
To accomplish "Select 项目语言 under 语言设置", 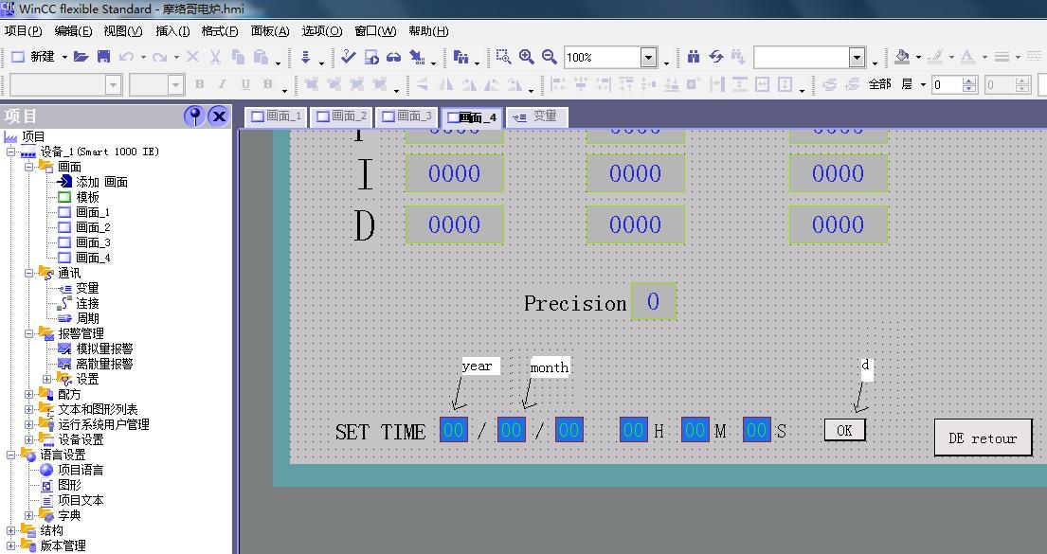I will pyautogui.click(x=81, y=470).
